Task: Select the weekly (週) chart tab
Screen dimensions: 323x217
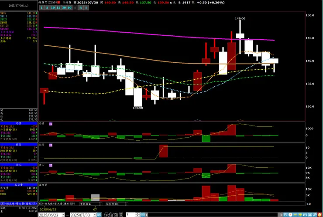Action: (x=81, y=7)
